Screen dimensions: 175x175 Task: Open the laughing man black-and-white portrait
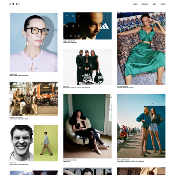point(21,143)
